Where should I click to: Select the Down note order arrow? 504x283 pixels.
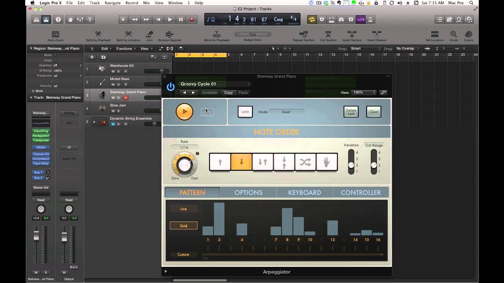coord(241,162)
